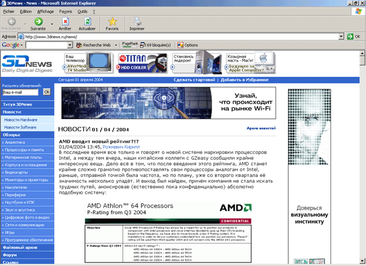Open headline AMD вводит новый рейтинг?!?
366x266 pixels.
[99, 141]
